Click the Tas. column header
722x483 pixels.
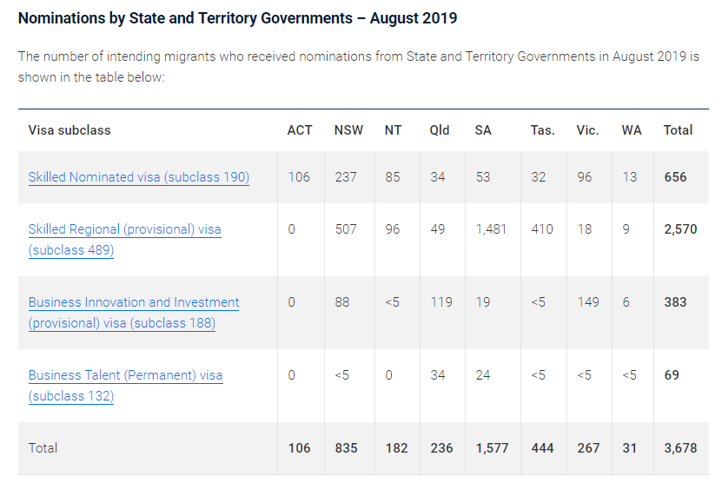coord(542,130)
